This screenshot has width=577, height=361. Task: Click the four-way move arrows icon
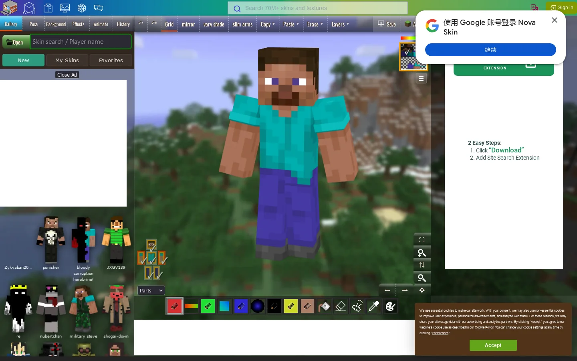(422, 290)
